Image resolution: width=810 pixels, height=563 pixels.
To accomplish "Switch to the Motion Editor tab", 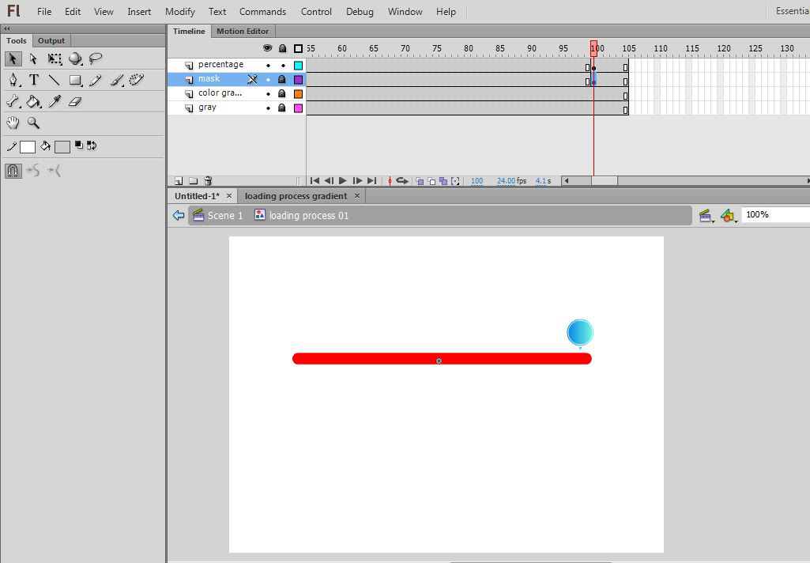I will coord(243,31).
